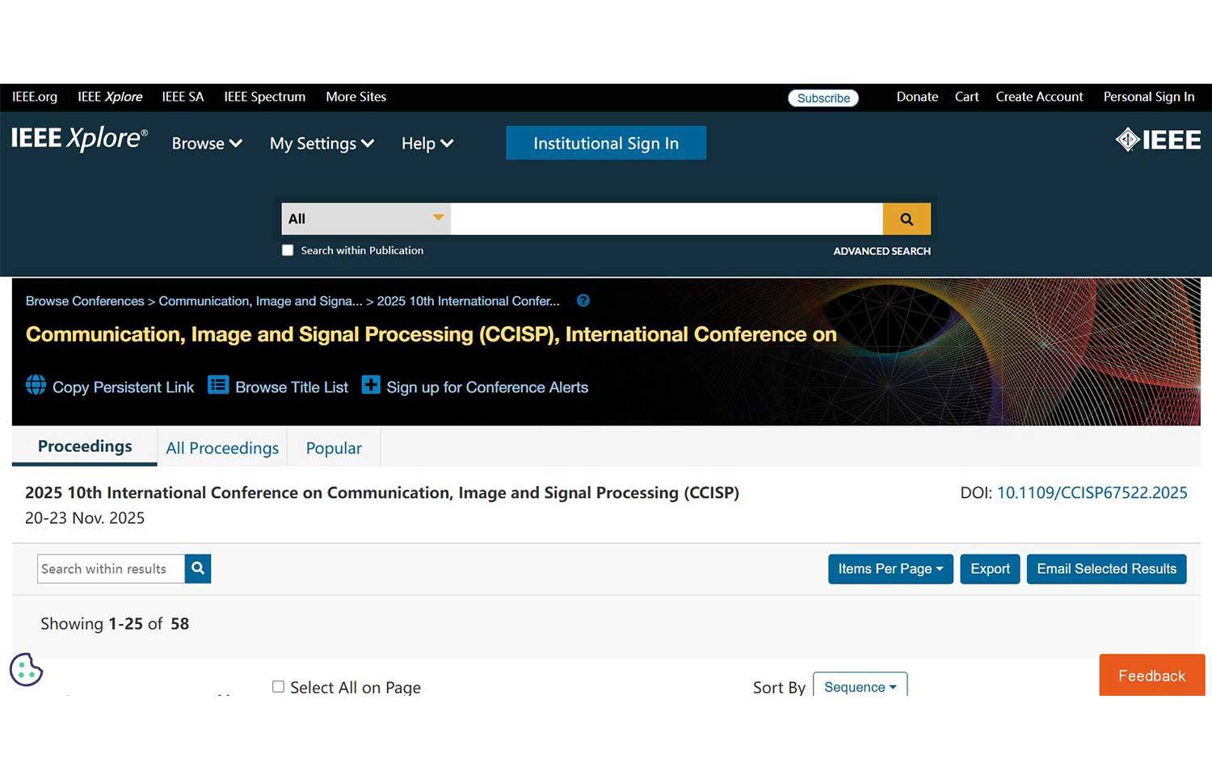This screenshot has height=779, width=1212.
Task: Click the blue search within results icon
Action: tap(198, 568)
